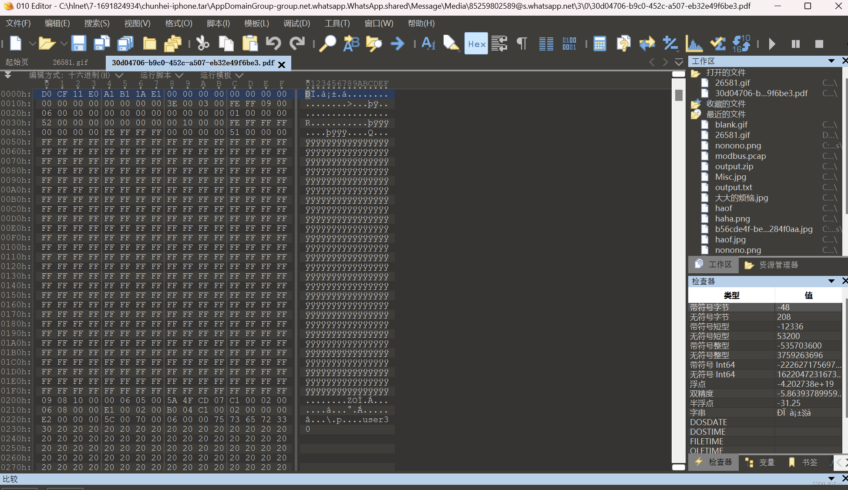Open the 运行脚本 dropdown
The height and width of the screenshot is (490, 848).
(x=161, y=75)
